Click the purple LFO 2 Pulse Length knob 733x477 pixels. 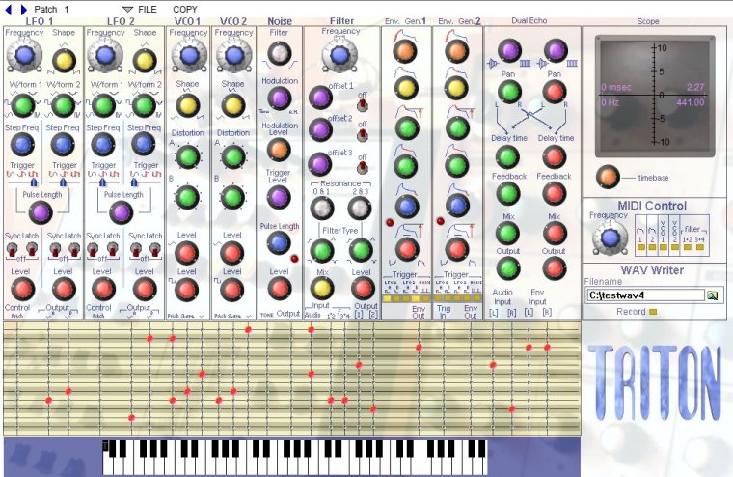pos(121,212)
